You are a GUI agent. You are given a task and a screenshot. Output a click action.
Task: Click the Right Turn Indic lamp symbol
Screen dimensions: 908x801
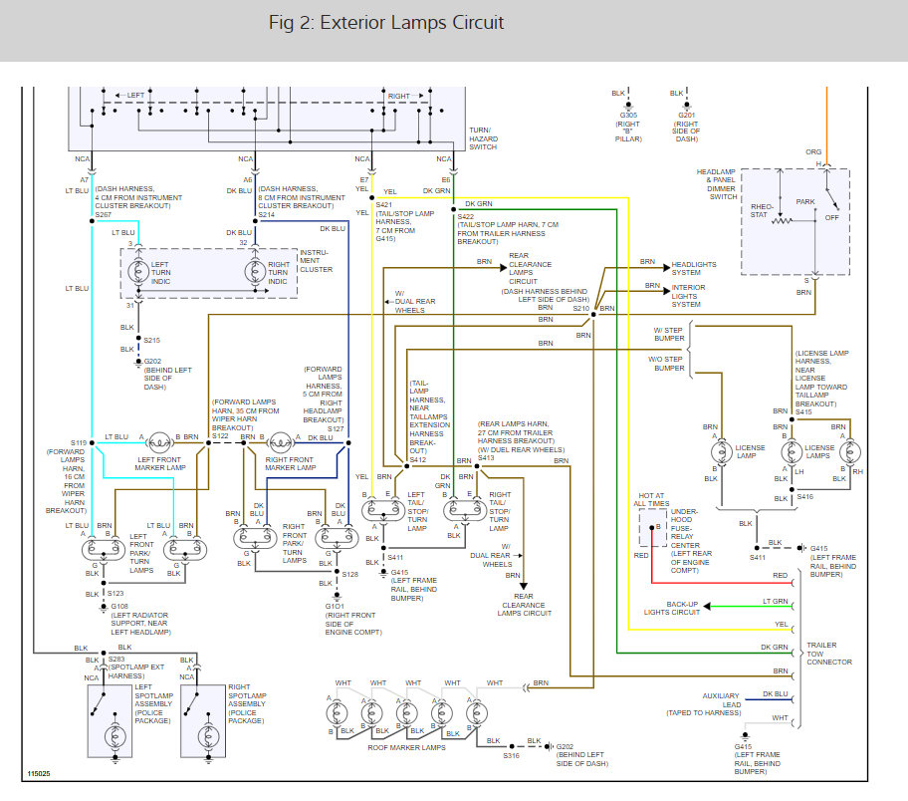tap(255, 271)
